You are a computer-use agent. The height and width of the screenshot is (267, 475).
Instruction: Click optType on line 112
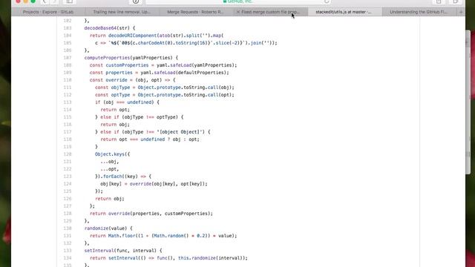[120, 95]
